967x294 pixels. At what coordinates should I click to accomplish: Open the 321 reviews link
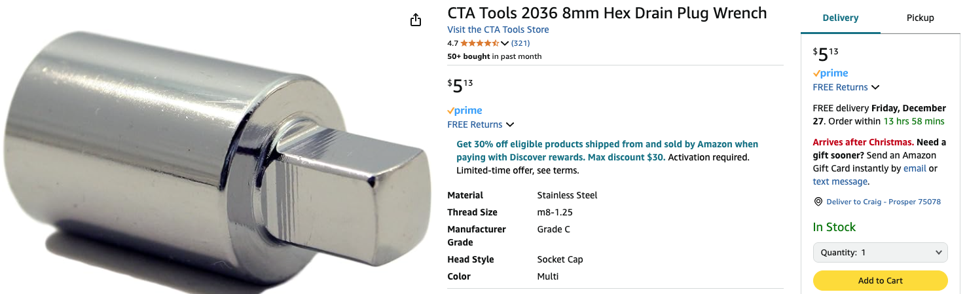click(x=520, y=43)
